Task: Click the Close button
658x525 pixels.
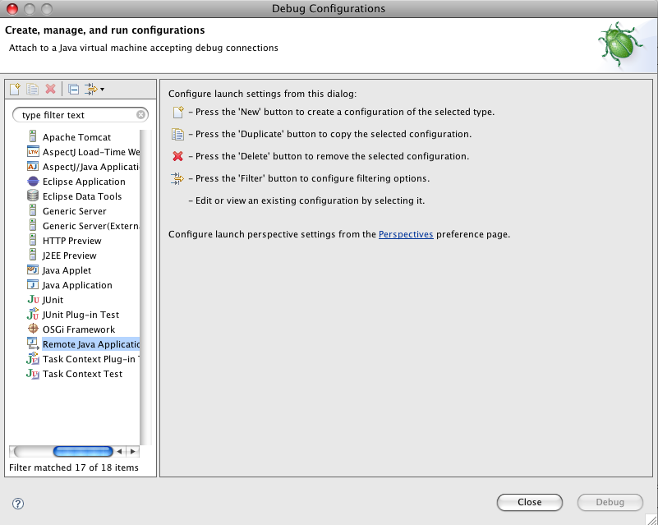Action: pos(530,502)
